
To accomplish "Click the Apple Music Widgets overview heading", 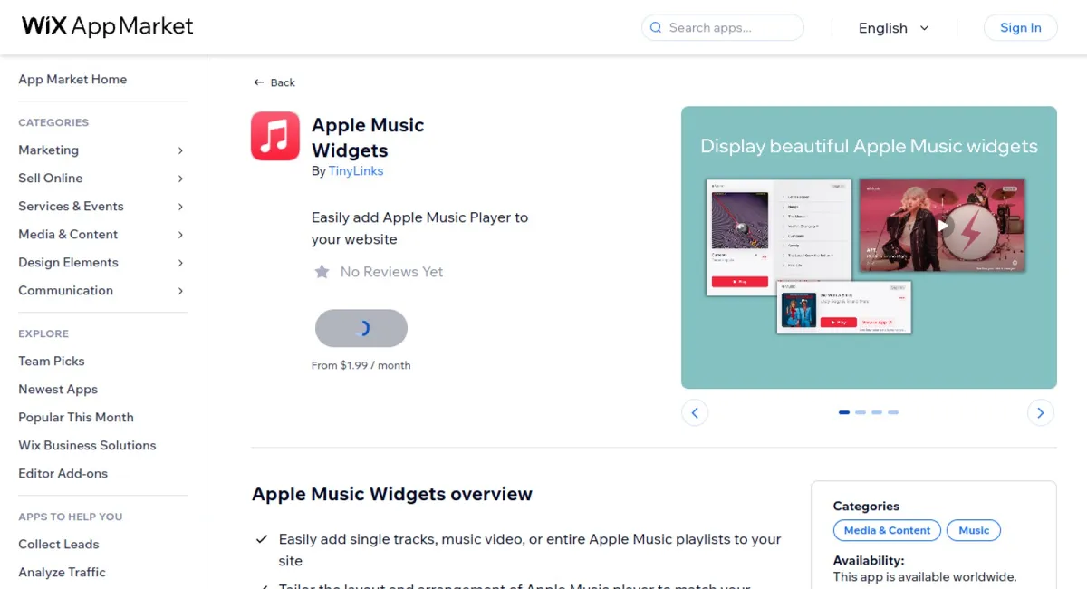I will point(392,494).
